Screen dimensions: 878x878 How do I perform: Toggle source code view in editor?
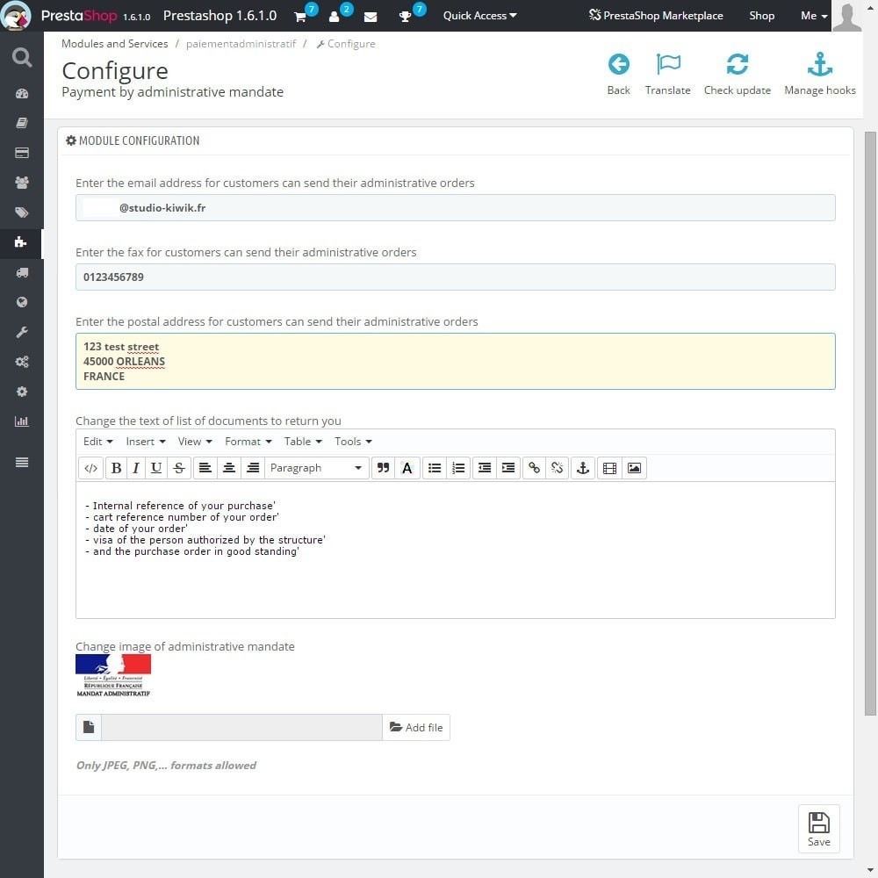click(90, 468)
